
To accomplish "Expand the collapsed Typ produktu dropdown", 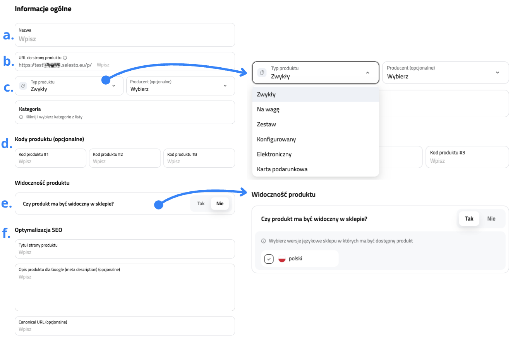I will coord(113,85).
